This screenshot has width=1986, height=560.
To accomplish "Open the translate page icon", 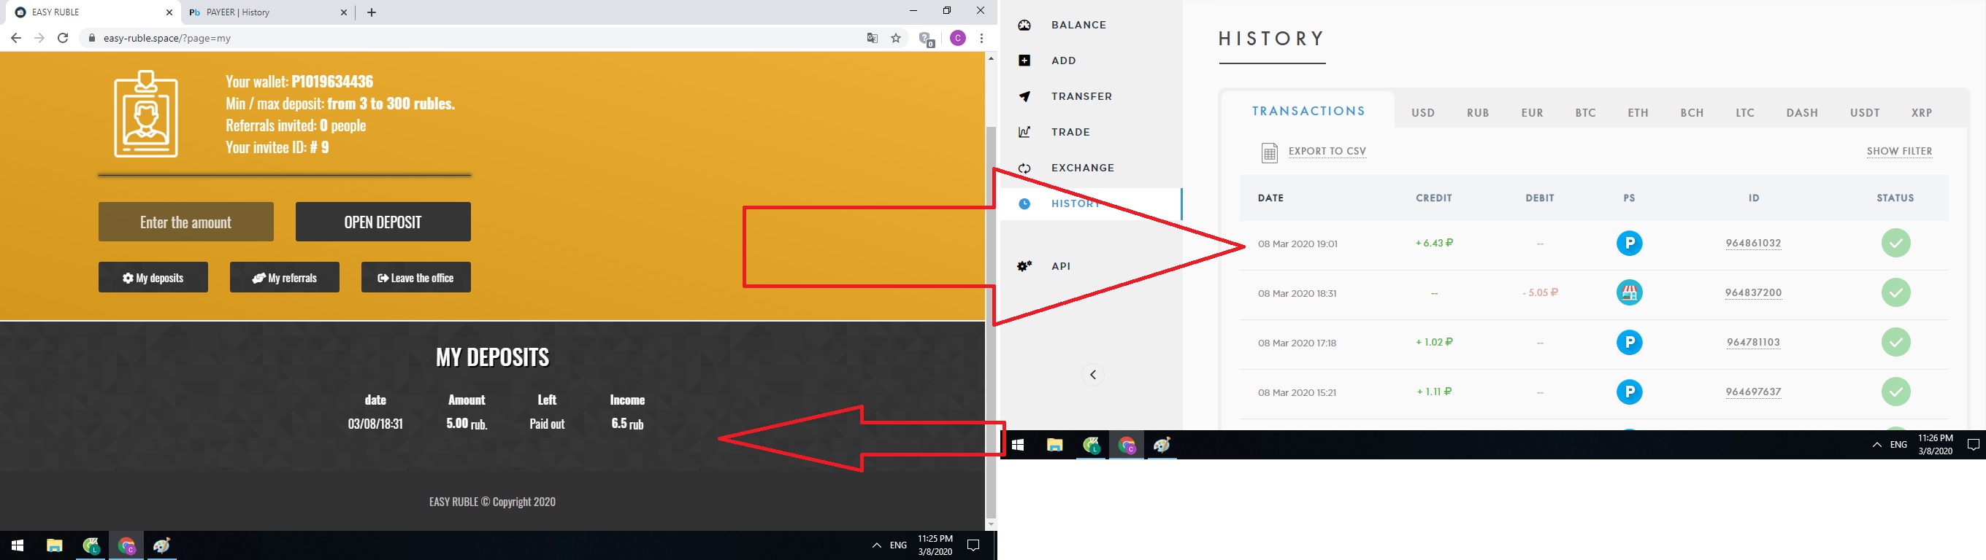I will click(872, 38).
